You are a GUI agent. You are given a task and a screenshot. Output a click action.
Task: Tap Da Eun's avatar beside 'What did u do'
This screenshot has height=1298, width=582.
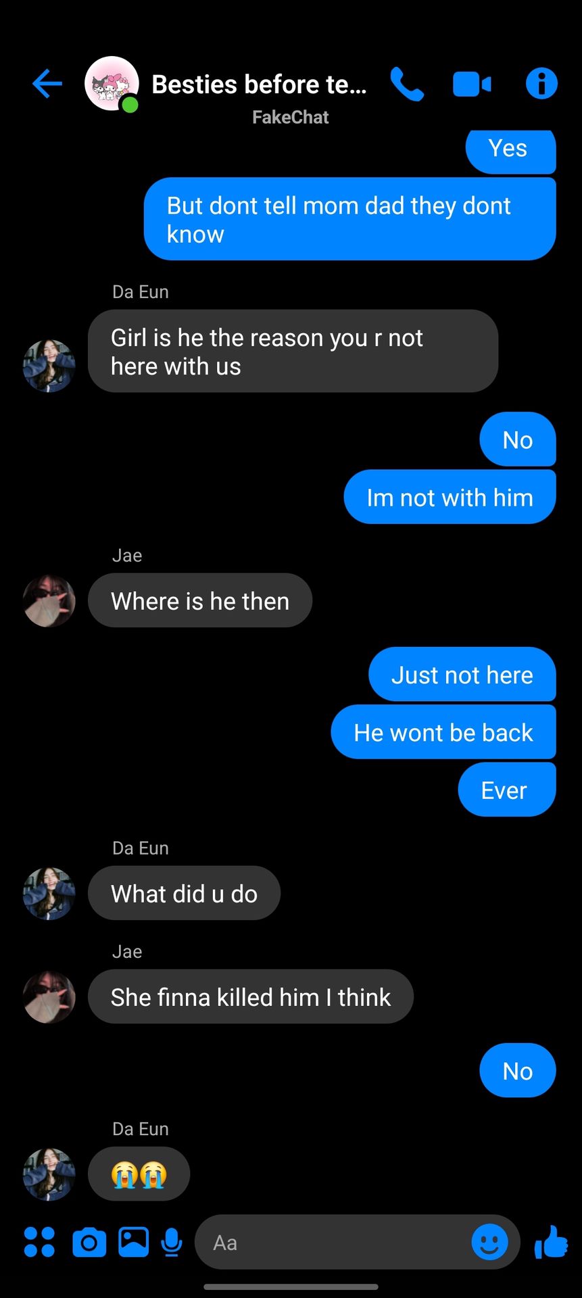coord(49,894)
